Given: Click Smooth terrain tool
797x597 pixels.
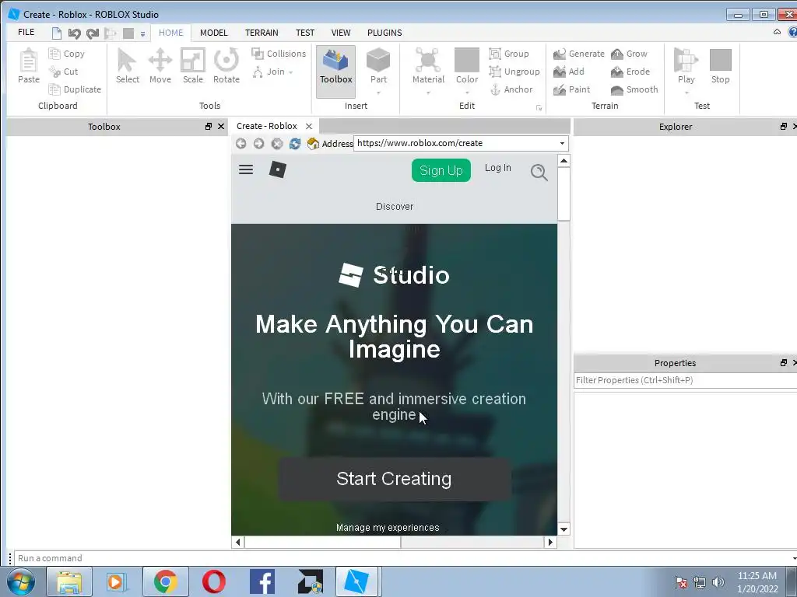Looking at the screenshot, I should coord(634,89).
